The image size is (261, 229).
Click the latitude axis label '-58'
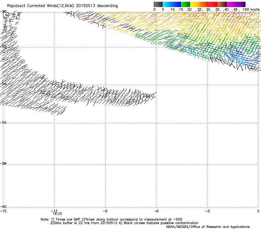[x=3, y=163]
